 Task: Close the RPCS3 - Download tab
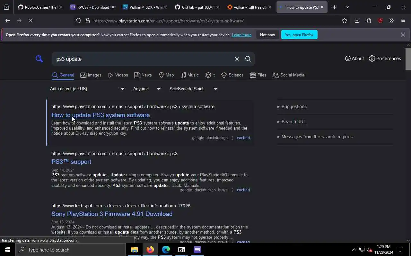tap(113, 7)
